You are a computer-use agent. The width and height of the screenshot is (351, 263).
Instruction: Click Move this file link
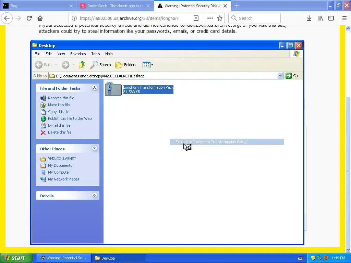(59, 105)
